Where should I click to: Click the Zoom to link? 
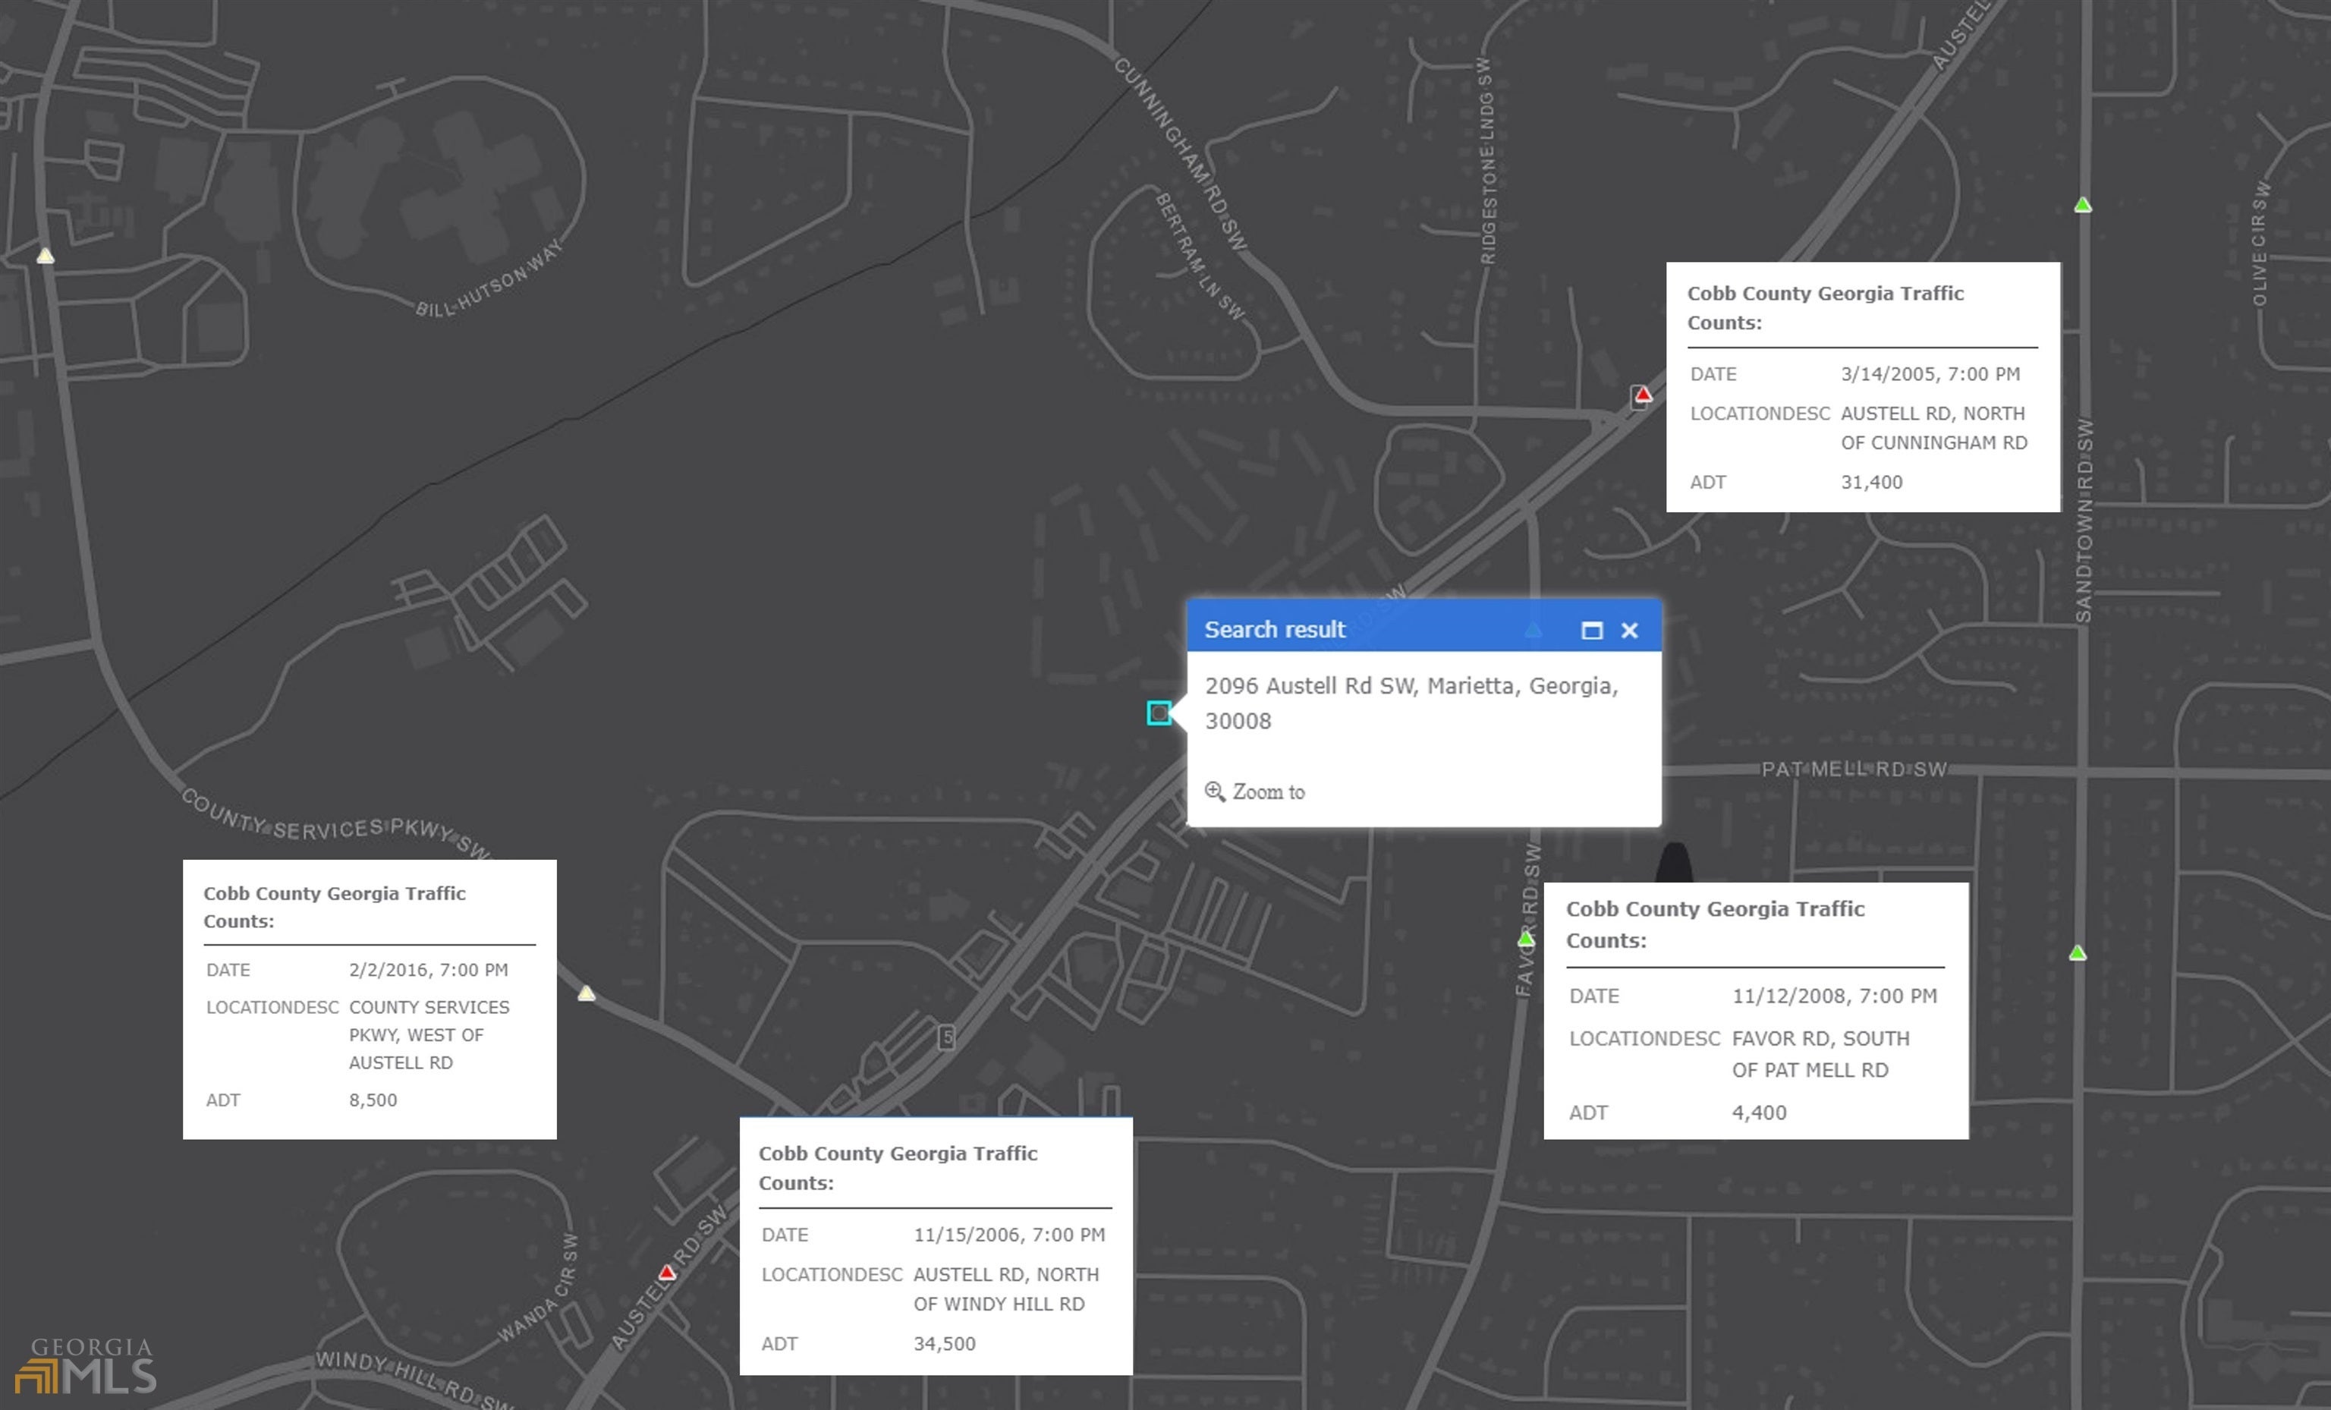point(1268,792)
